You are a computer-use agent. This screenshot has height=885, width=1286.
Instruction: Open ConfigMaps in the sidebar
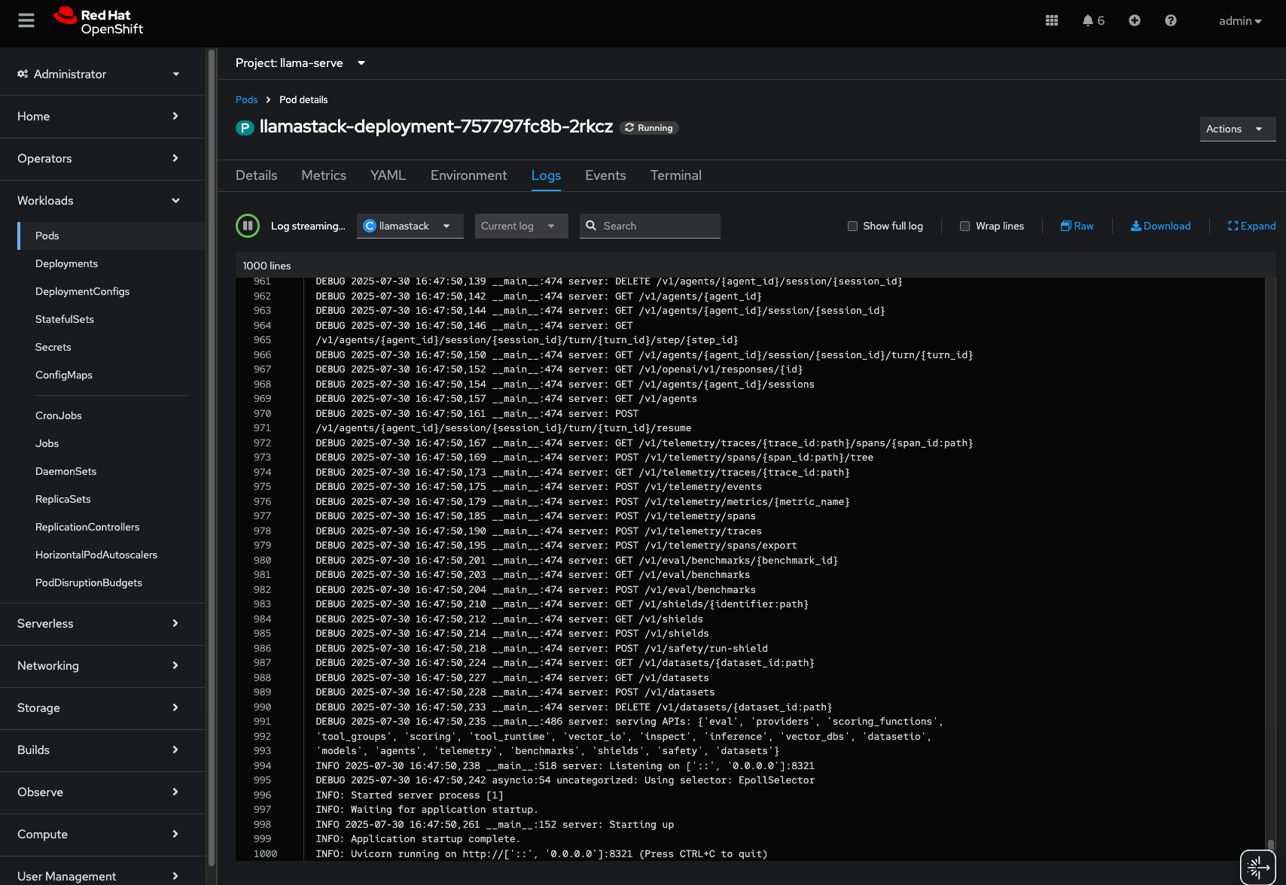coord(111,375)
